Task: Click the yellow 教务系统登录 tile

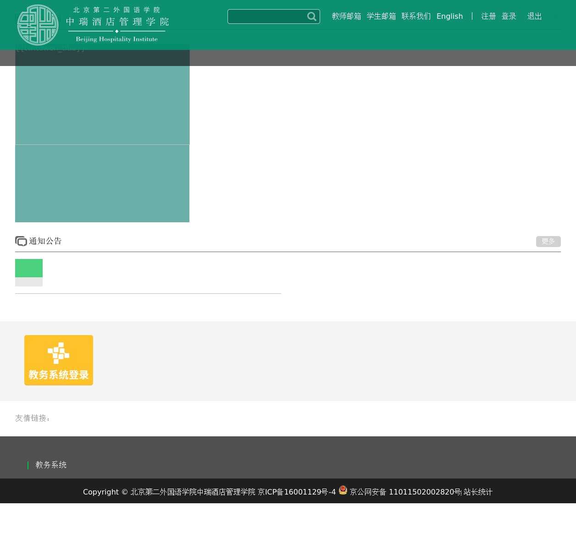Action: 59,360
